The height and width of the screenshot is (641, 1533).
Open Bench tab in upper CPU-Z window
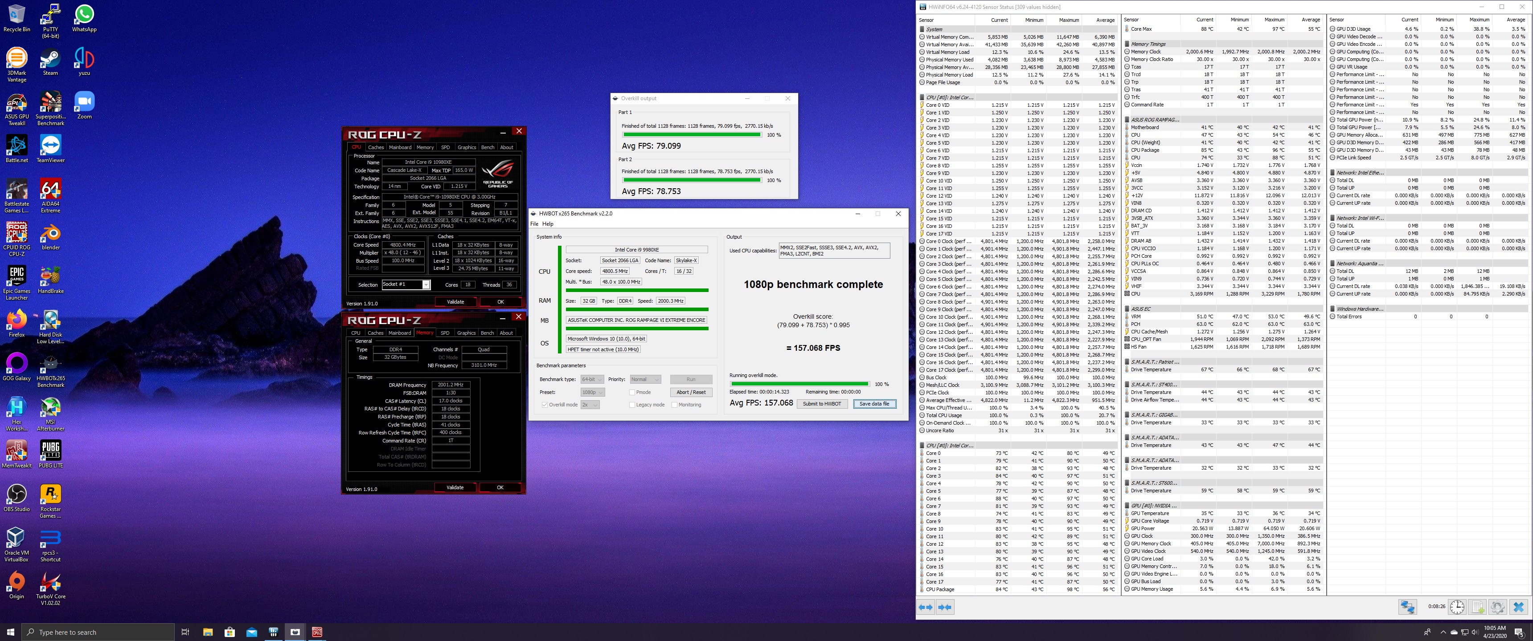coord(488,147)
